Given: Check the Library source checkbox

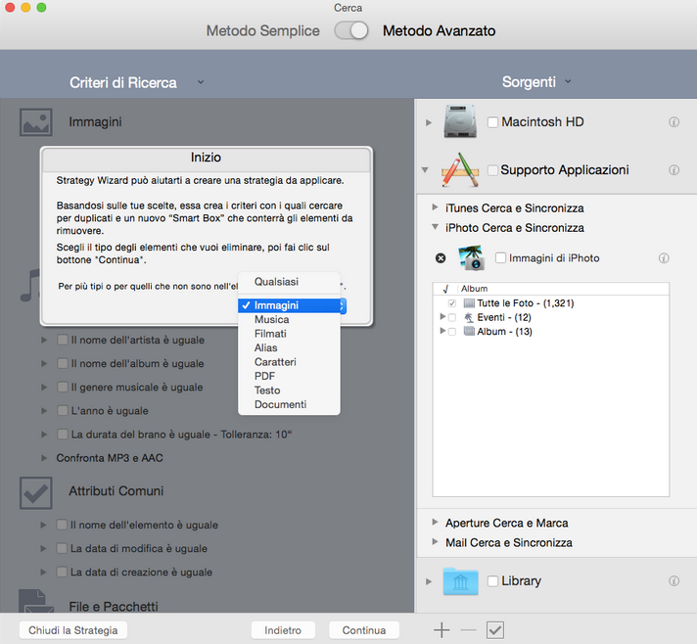Looking at the screenshot, I should coord(492,581).
